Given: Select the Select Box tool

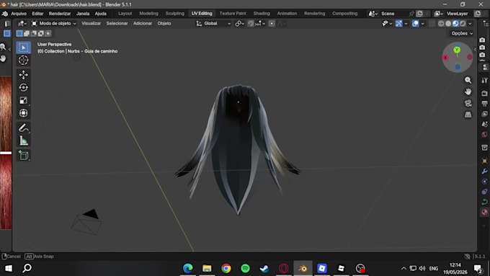Looking at the screenshot, I should click(24, 48).
